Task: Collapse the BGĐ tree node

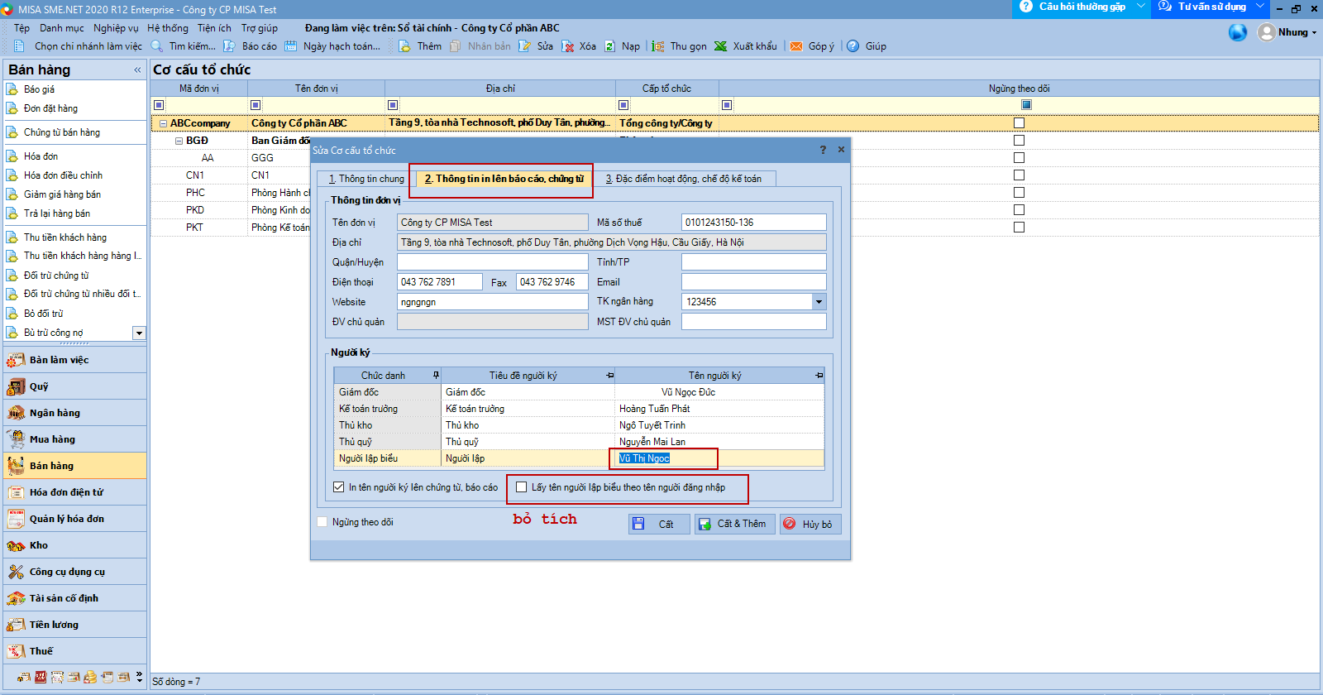Action: pyautogui.click(x=179, y=141)
